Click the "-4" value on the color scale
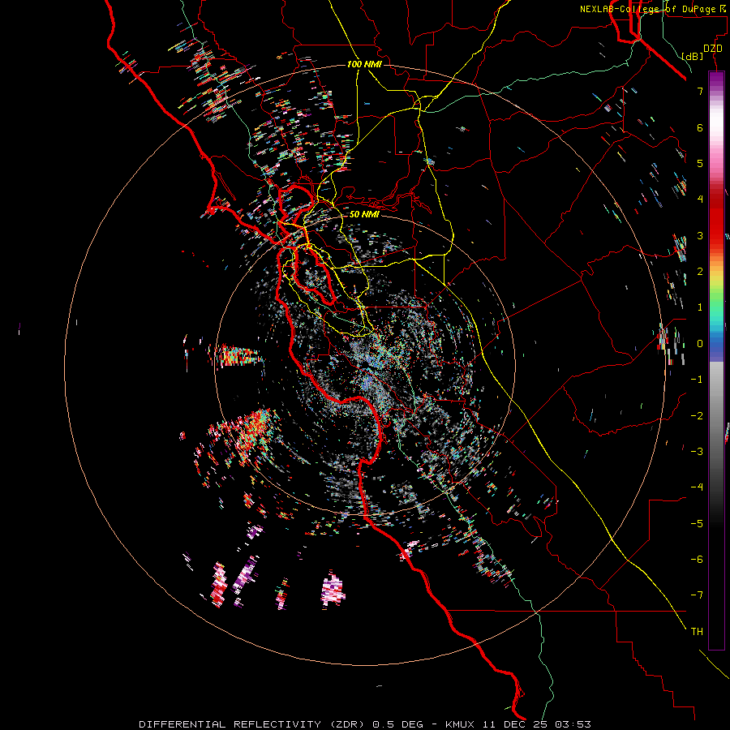This screenshot has width=730, height=730. (x=697, y=487)
